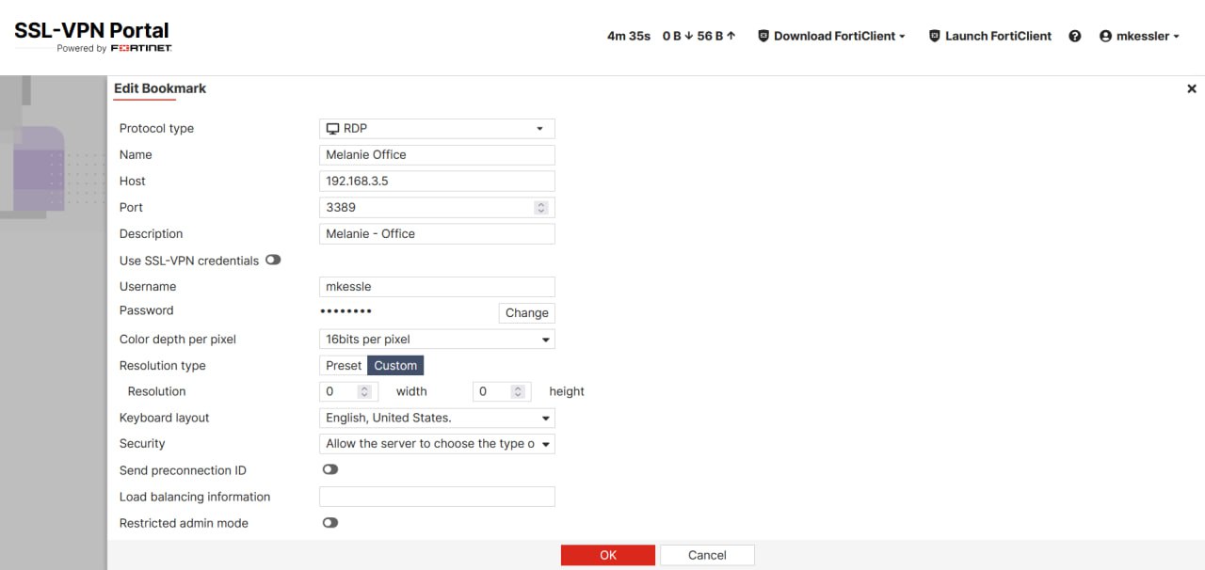Click the Change password button
Image resolution: width=1205 pixels, height=570 pixels.
coord(526,313)
